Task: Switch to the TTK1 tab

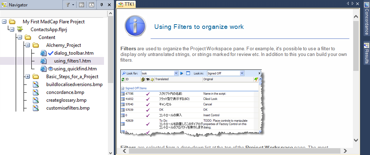Action: pyautogui.click(x=126, y=4)
